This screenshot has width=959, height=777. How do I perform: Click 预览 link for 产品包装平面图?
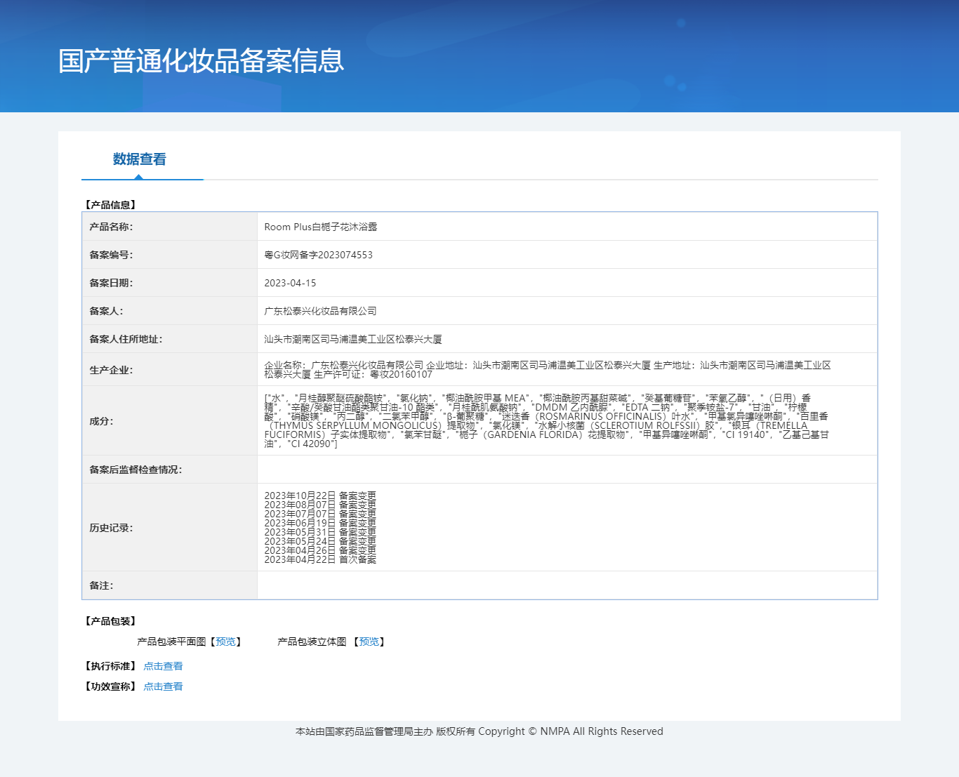tap(225, 642)
